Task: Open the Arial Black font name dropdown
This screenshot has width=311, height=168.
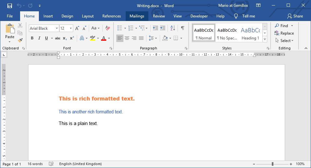Action: [x=57, y=28]
